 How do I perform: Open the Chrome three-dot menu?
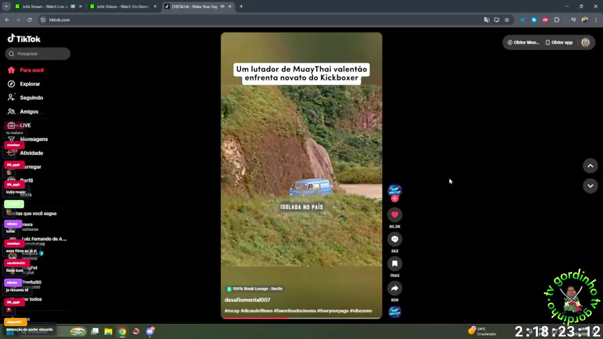click(596, 20)
